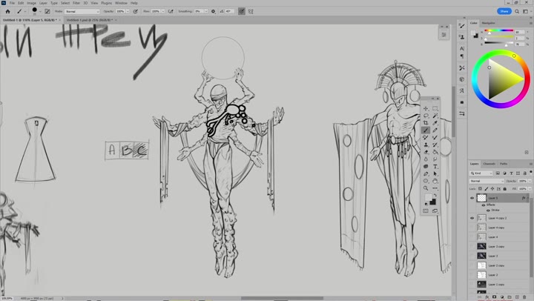The image size is (534, 301).
Task: Select the Horizontal Type tool
Action: click(435, 167)
